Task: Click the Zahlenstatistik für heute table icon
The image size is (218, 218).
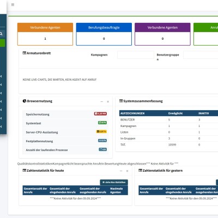Action: [x=25, y=171]
